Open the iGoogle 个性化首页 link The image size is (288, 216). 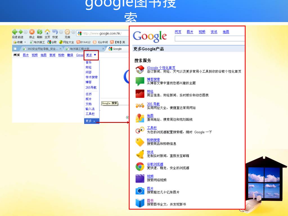[x=161, y=68]
